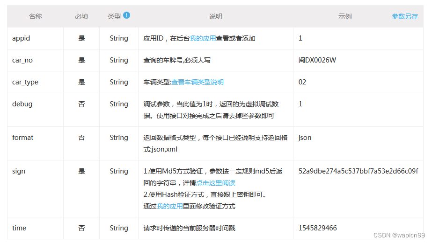
Task: Click the blue info icon beside 类型
Action: click(x=126, y=15)
